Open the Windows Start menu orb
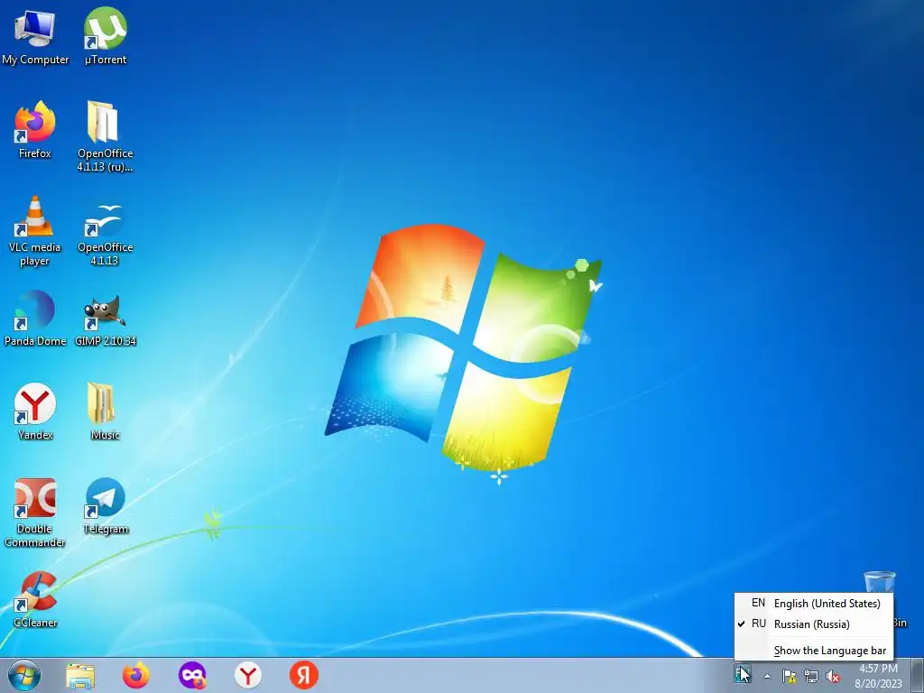 coord(24,675)
